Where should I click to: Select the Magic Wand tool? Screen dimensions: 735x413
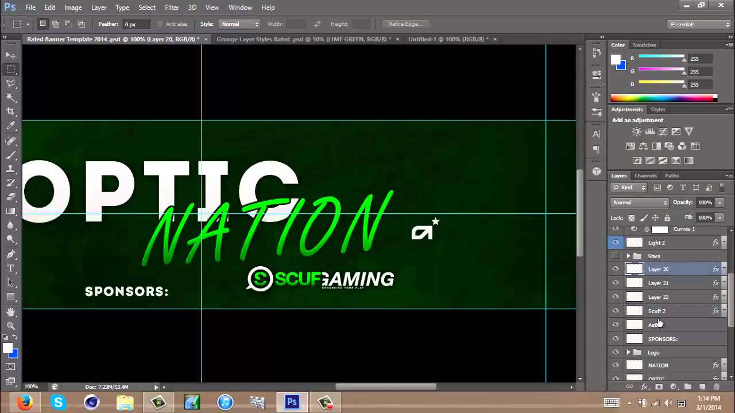pyautogui.click(x=11, y=98)
